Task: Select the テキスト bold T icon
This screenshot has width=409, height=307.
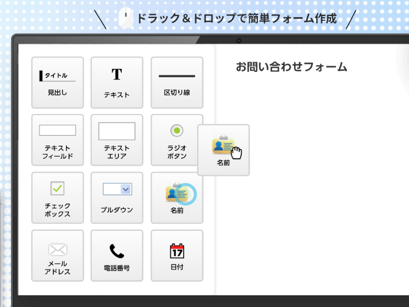Action: 116,75
